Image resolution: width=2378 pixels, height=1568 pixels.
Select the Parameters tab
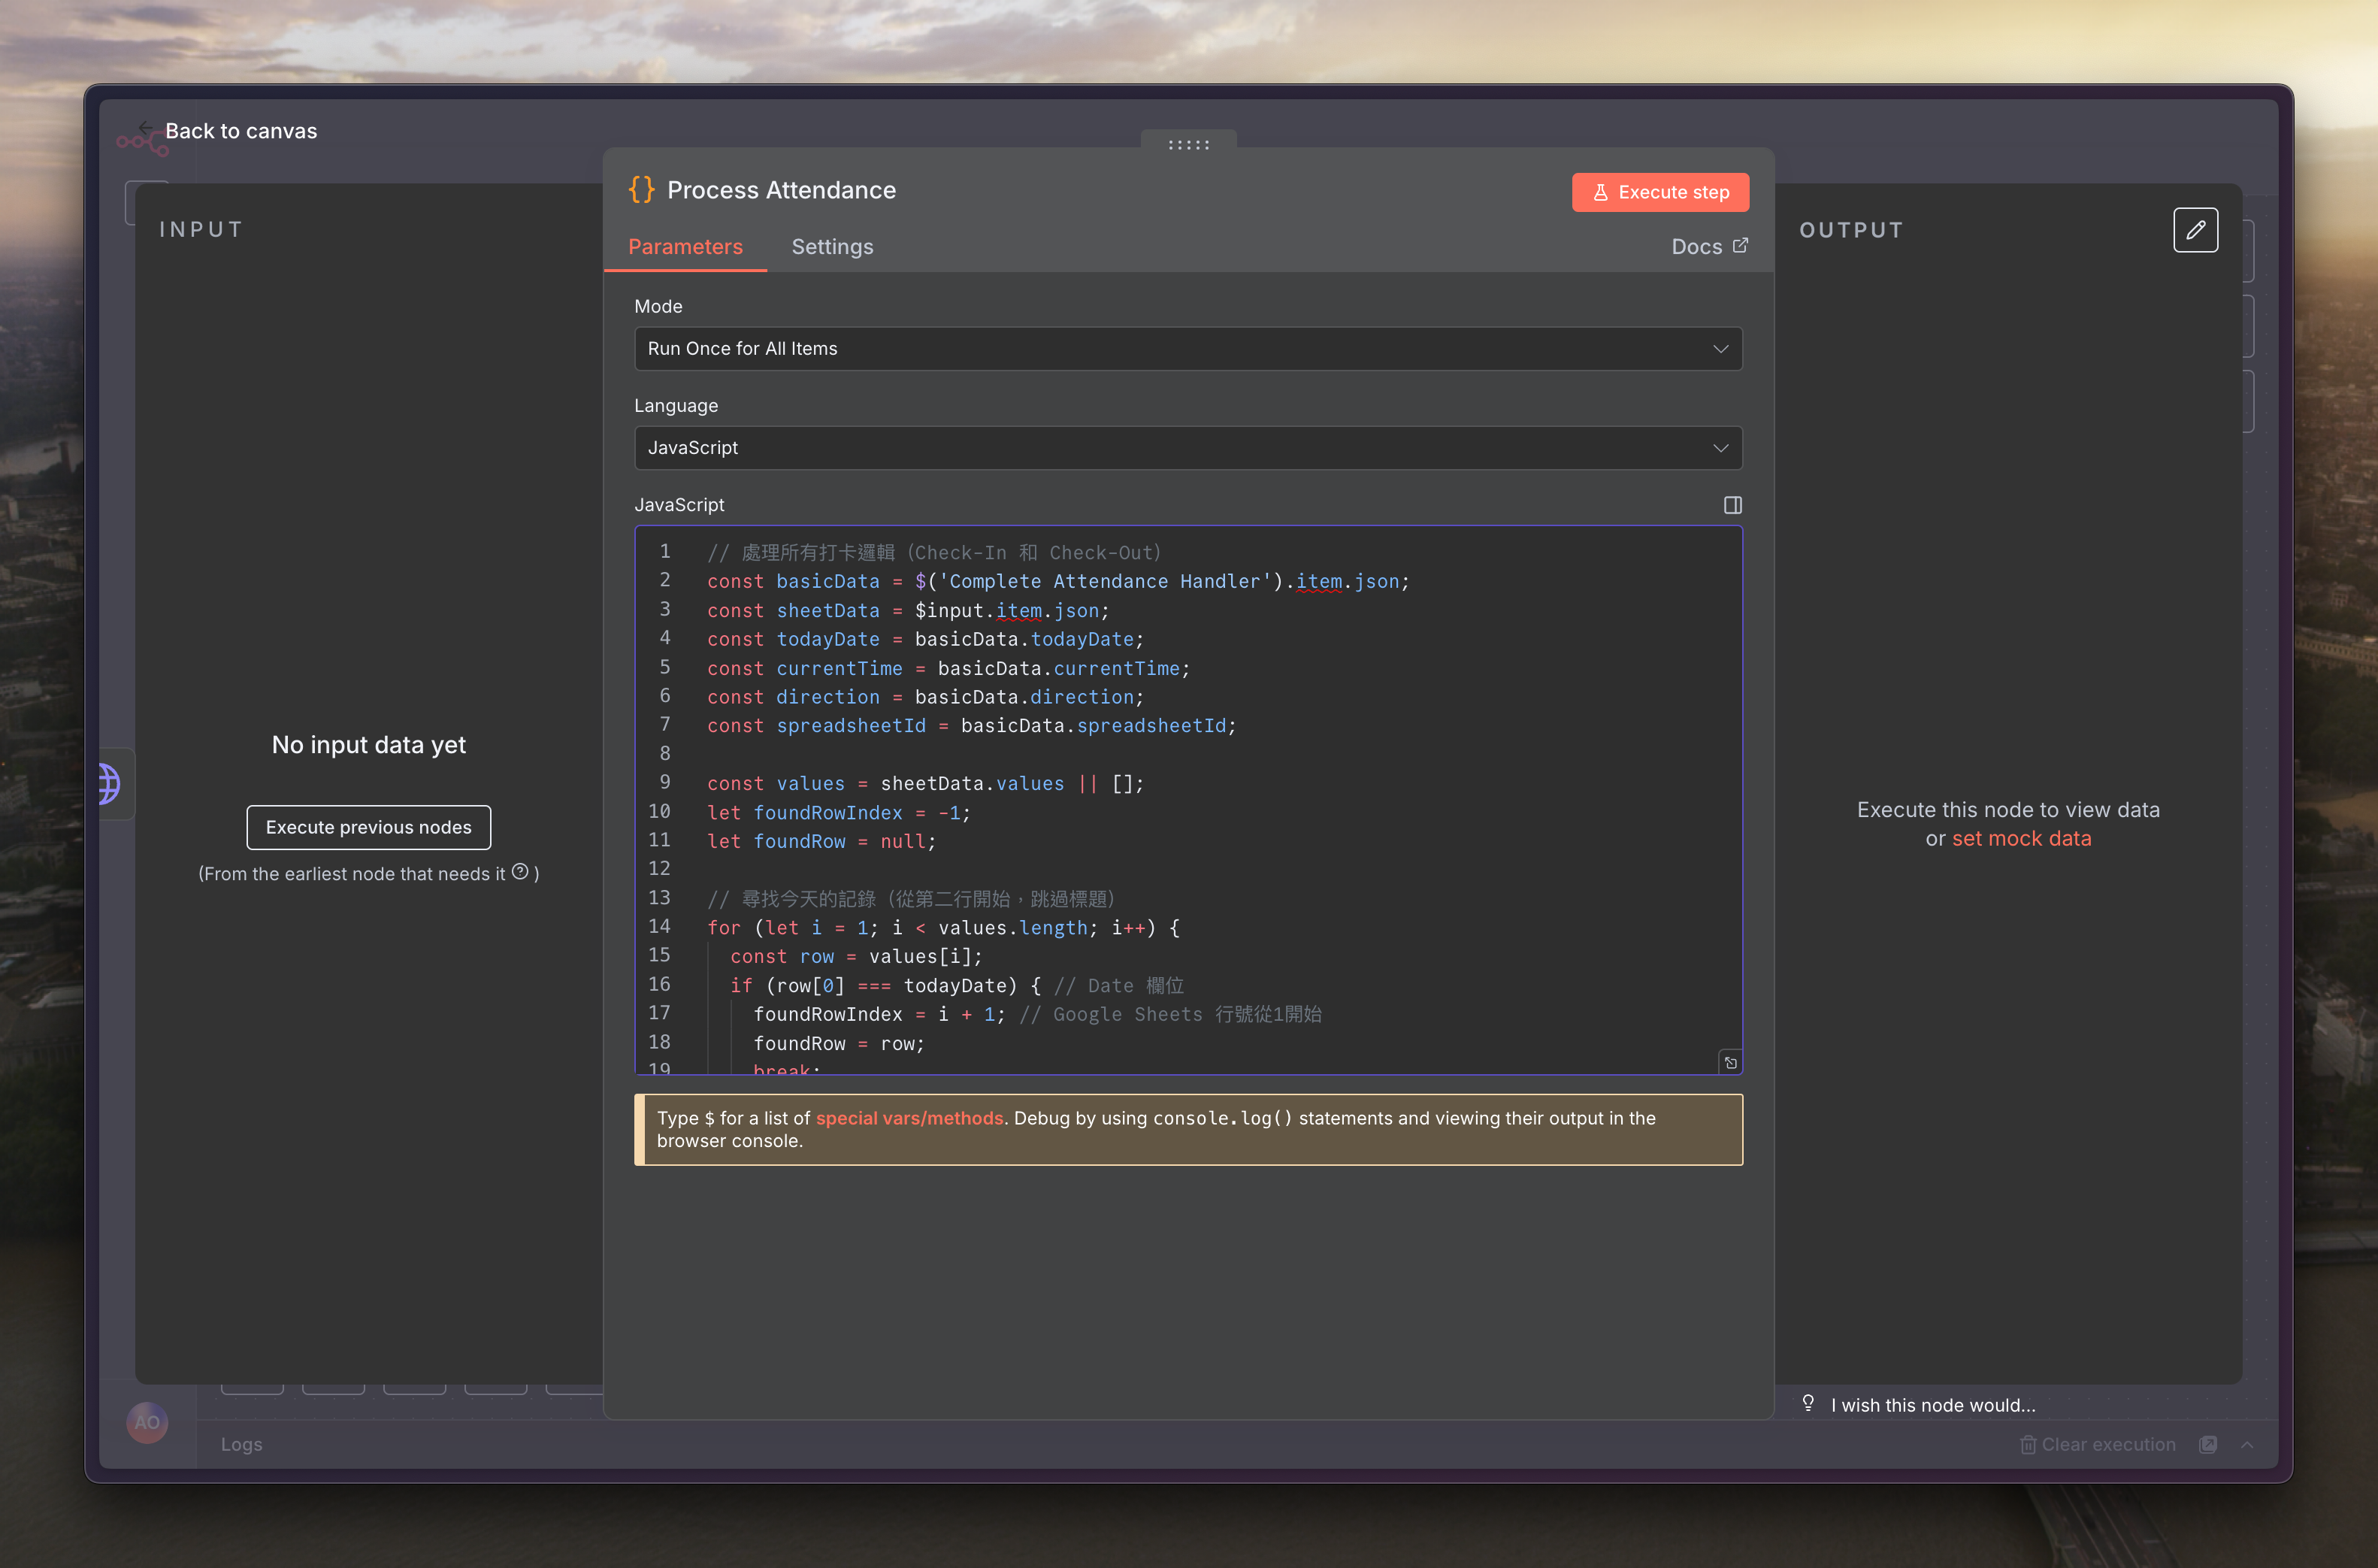tap(685, 247)
